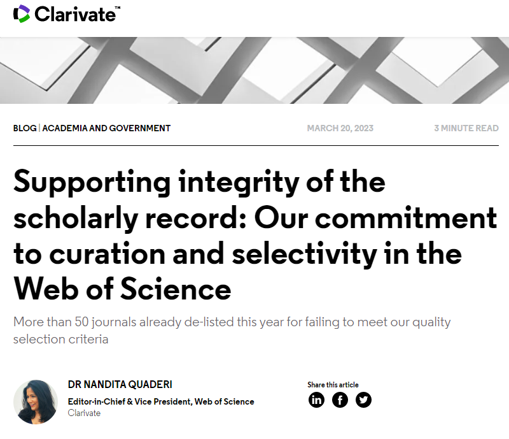Click the gray geometric hero banner image
The height and width of the screenshot is (439, 509).
click(x=254, y=70)
